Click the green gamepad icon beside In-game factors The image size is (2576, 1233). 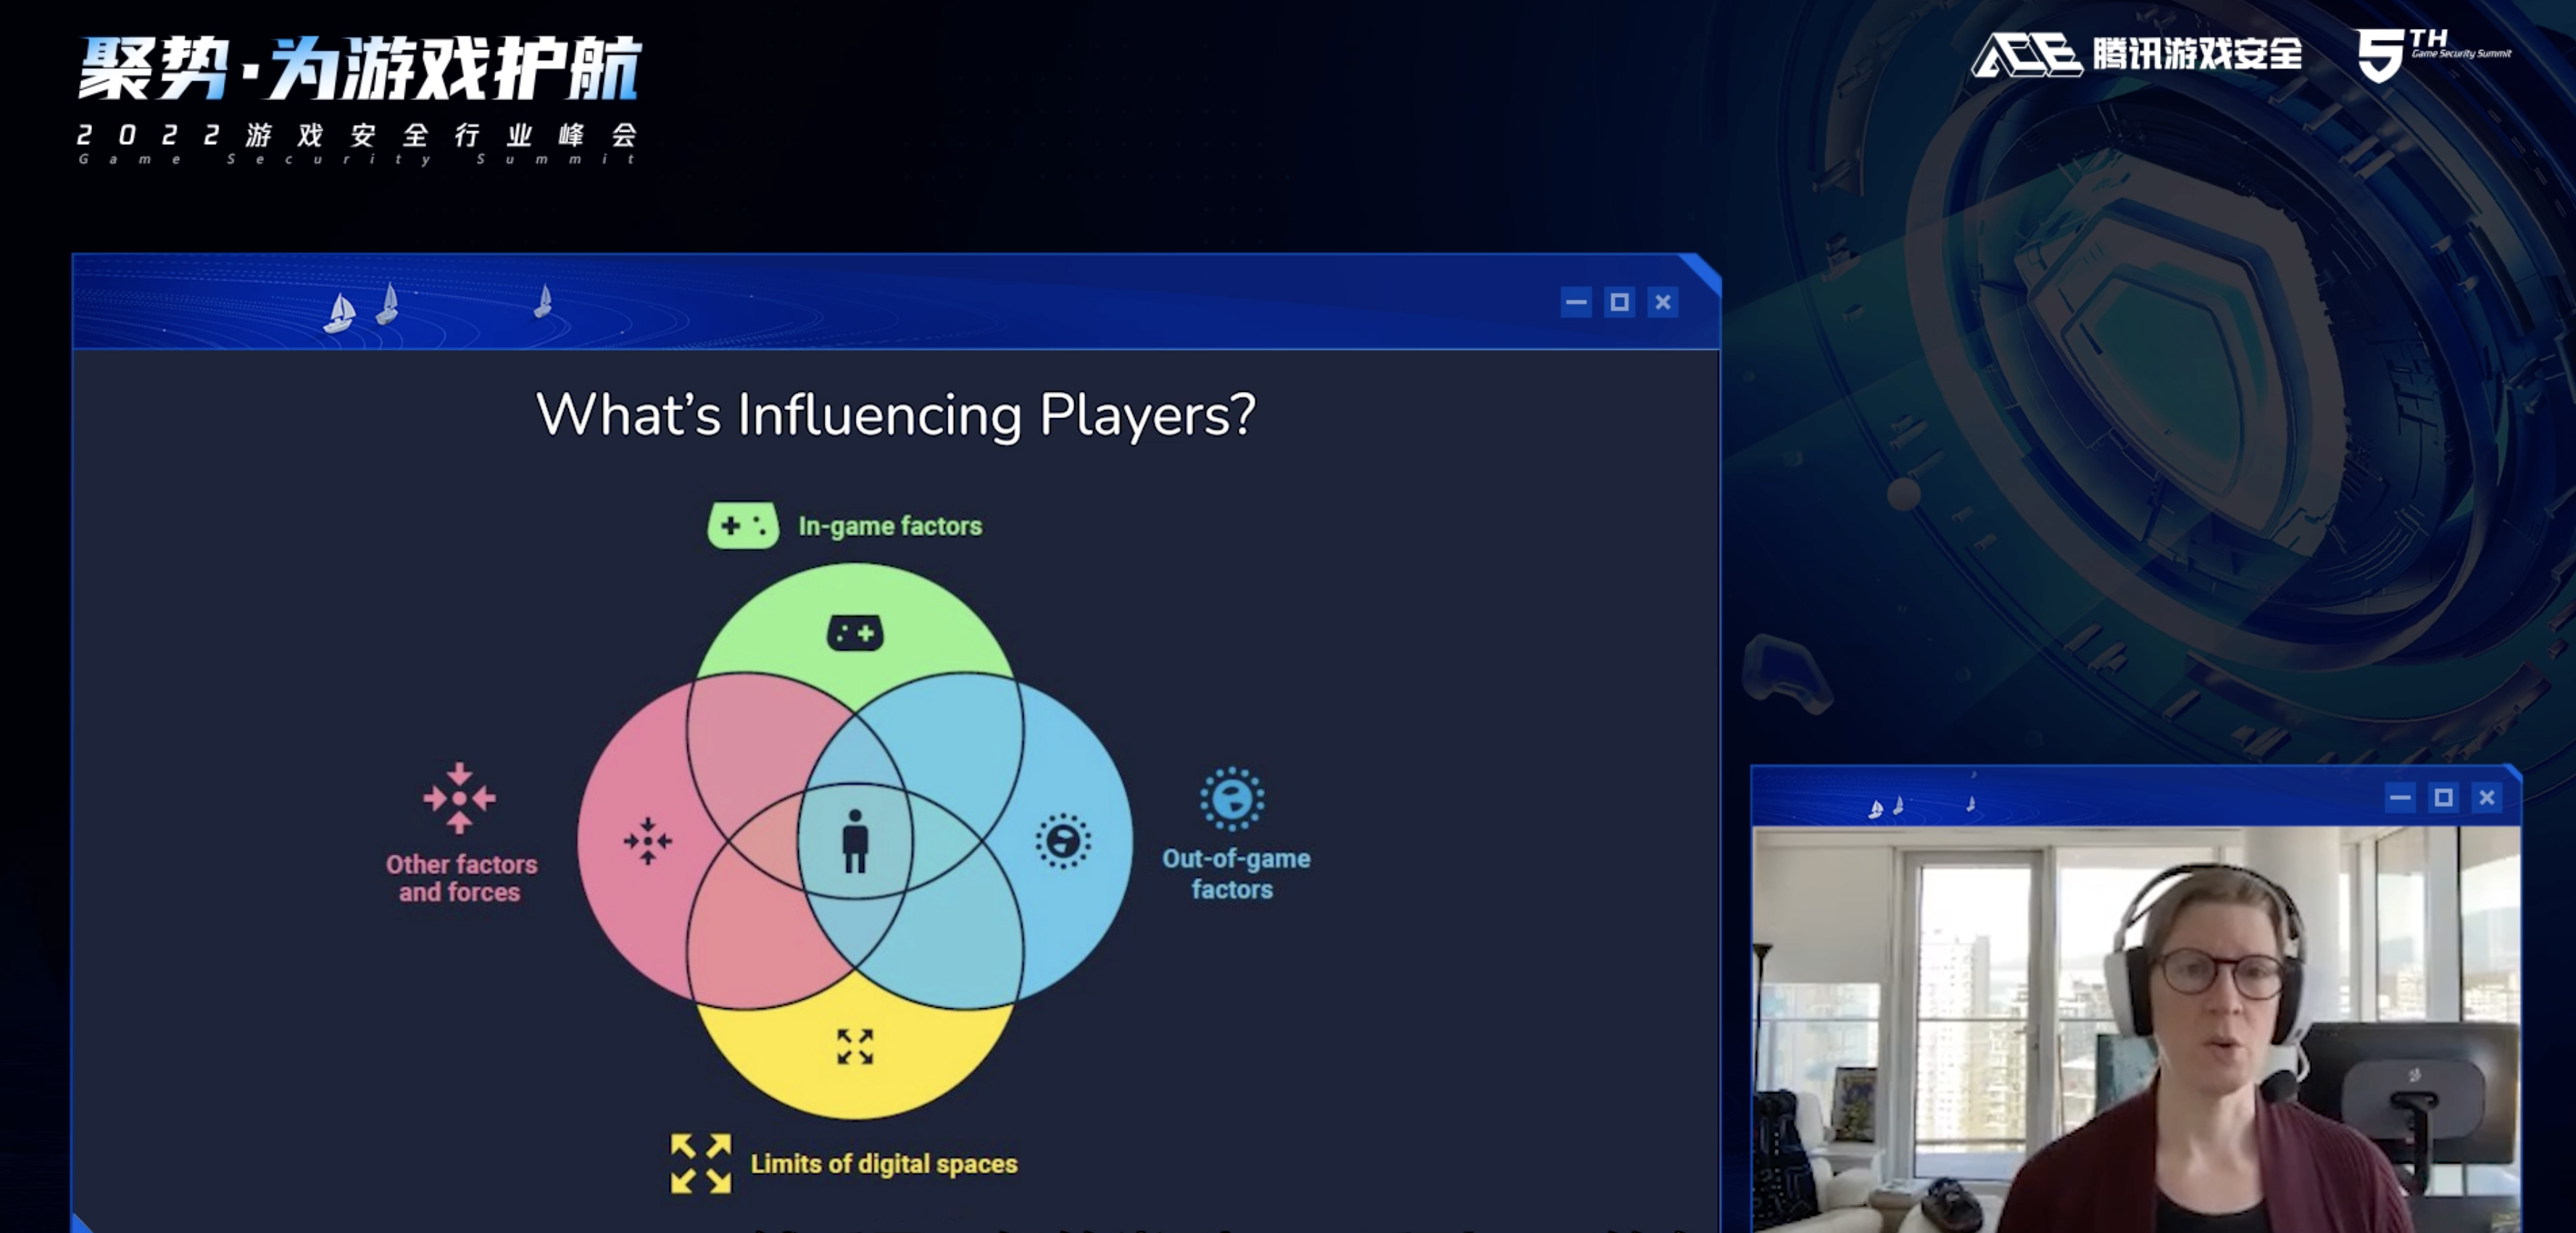click(743, 525)
